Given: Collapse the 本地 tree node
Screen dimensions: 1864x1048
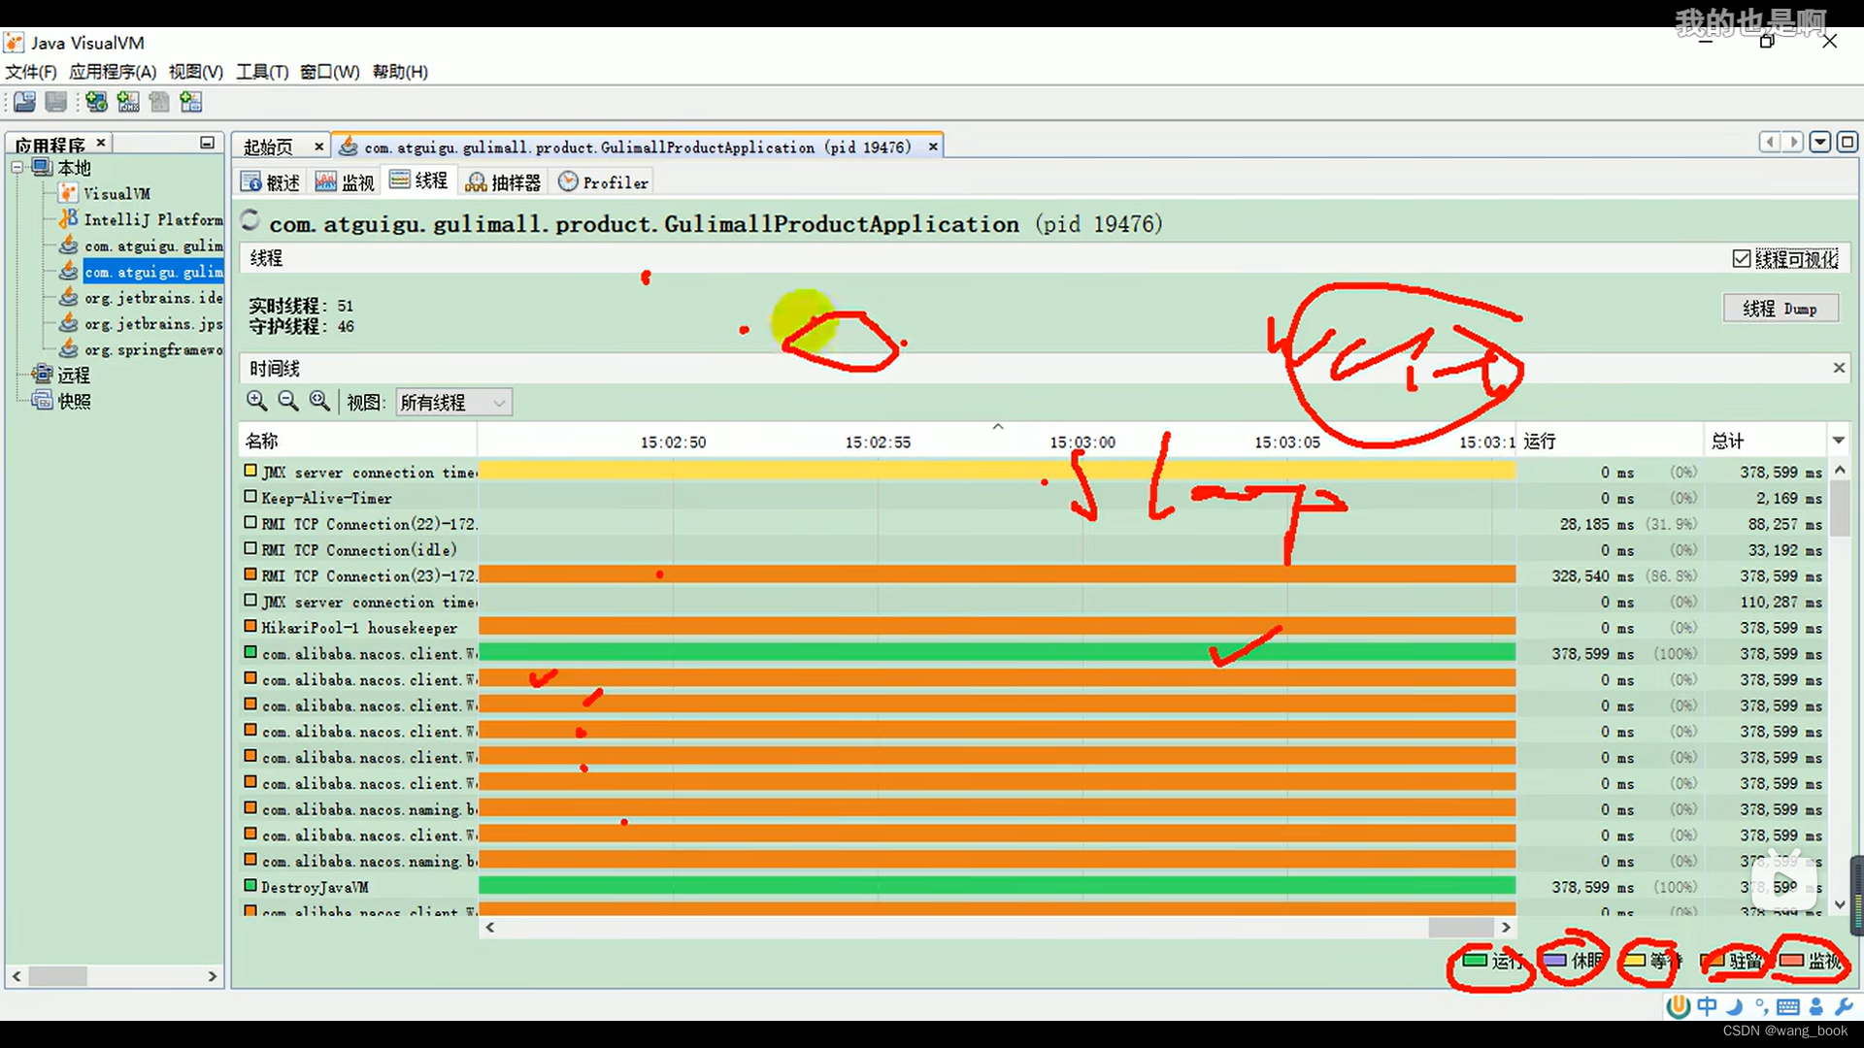Looking at the screenshot, I should pyautogui.click(x=17, y=167).
